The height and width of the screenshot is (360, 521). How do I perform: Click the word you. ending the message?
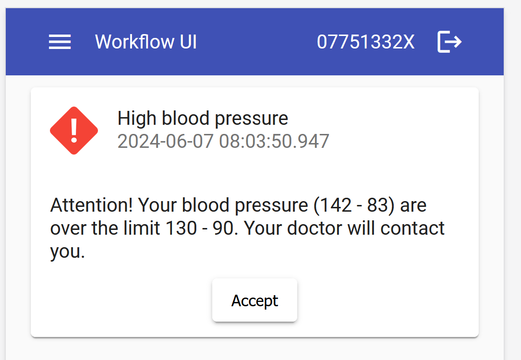point(67,251)
